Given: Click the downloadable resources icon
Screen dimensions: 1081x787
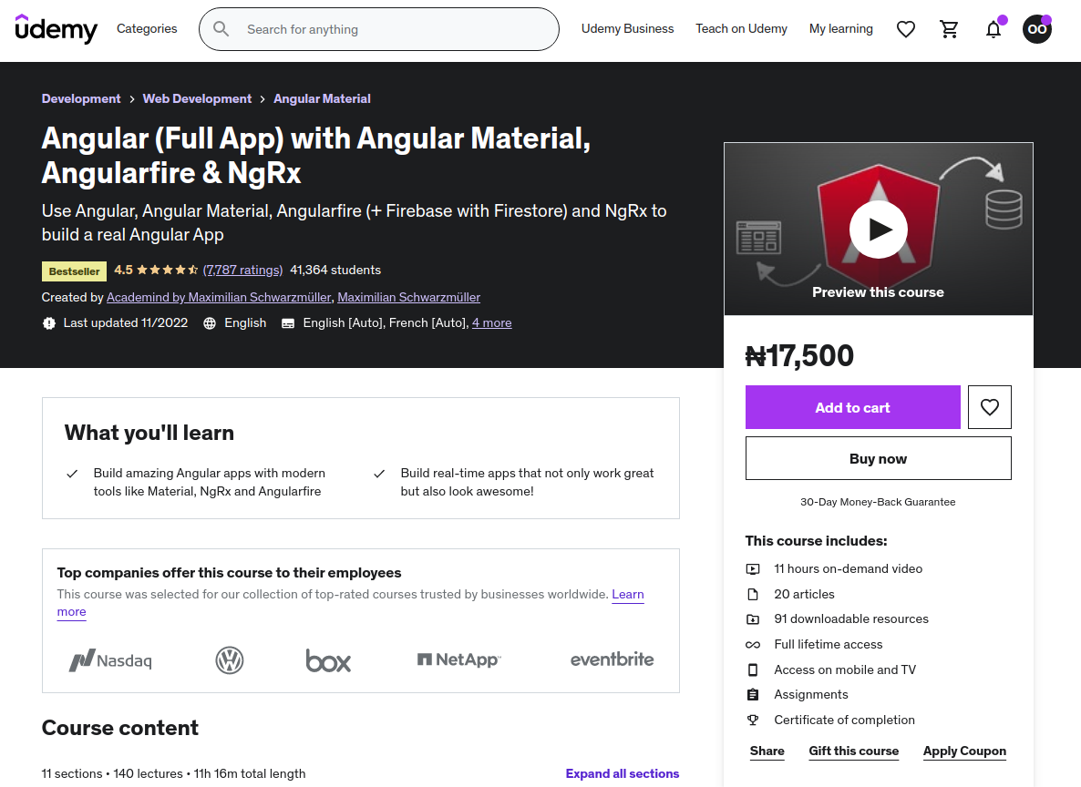Looking at the screenshot, I should click(x=753, y=619).
